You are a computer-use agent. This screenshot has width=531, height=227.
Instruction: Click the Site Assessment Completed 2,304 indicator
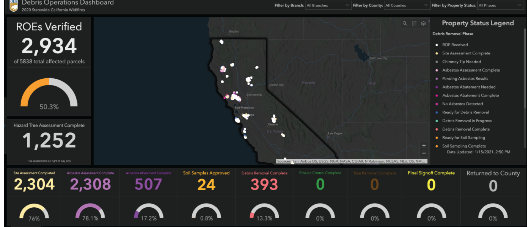pos(35,184)
